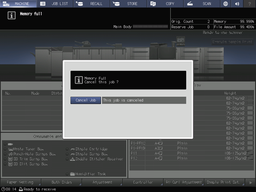This screenshot has width=256, height=192.
Task: Open the Adjustment menu
Action: pyautogui.click(x=102, y=182)
